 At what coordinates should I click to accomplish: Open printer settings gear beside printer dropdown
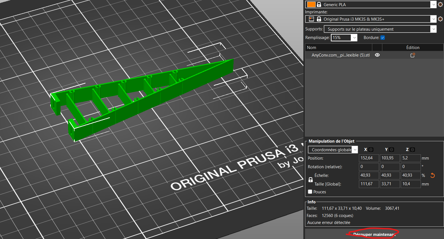coord(440,19)
